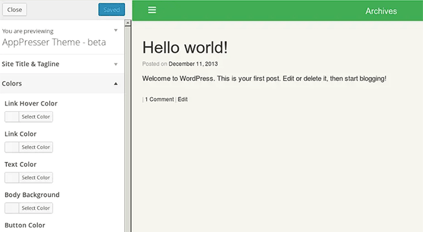Click Select Color for Text Color

[36, 177]
